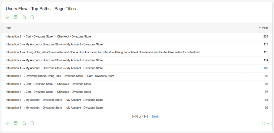Open the row limit dropdown showing 10
Viewport: 274px width, 133px height.
(265, 123)
